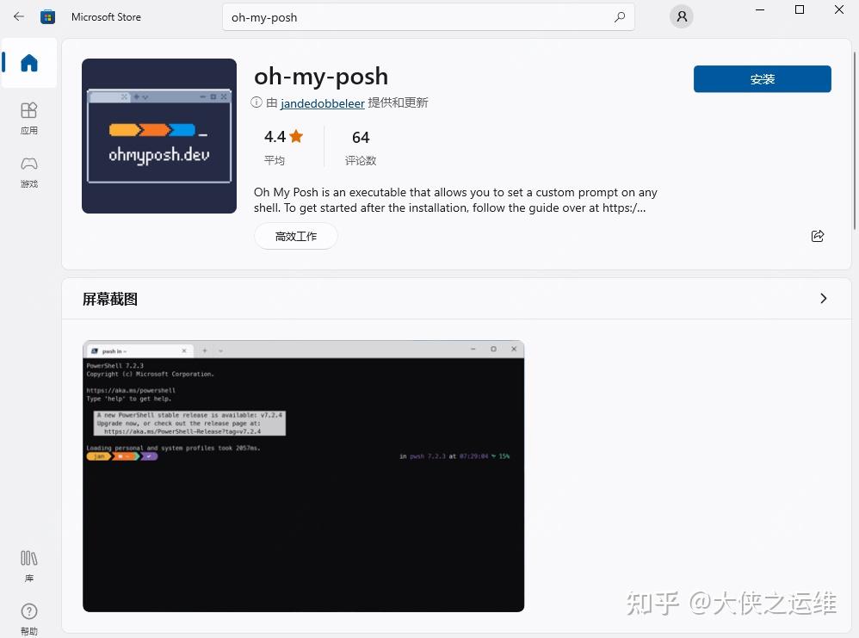Viewport: 859px width, 638px height.
Task: Click the 高效工作 category tag
Action: point(295,236)
